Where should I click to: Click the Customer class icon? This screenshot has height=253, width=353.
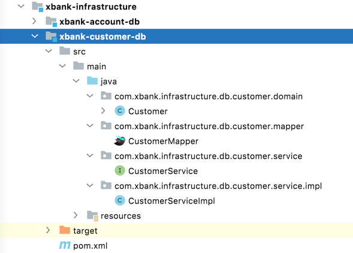120,111
